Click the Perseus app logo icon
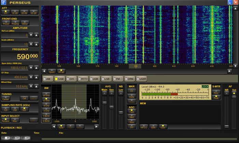 (x=3, y=2)
